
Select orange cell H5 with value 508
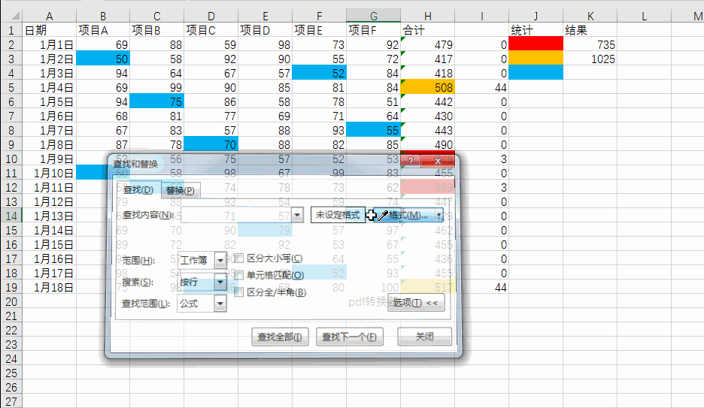click(x=428, y=87)
